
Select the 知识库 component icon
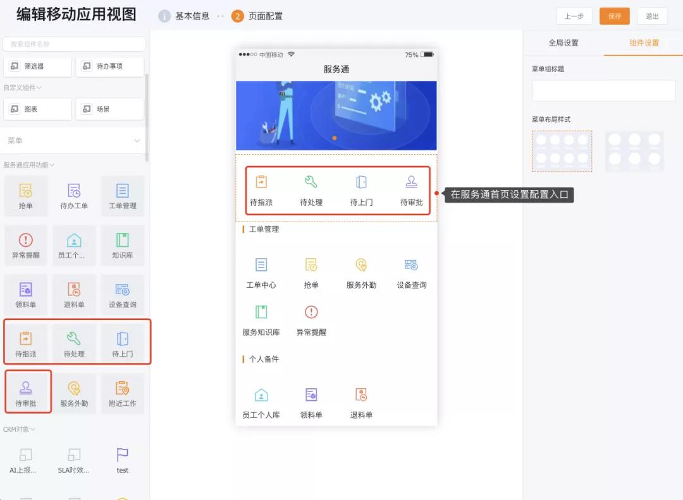click(x=123, y=240)
